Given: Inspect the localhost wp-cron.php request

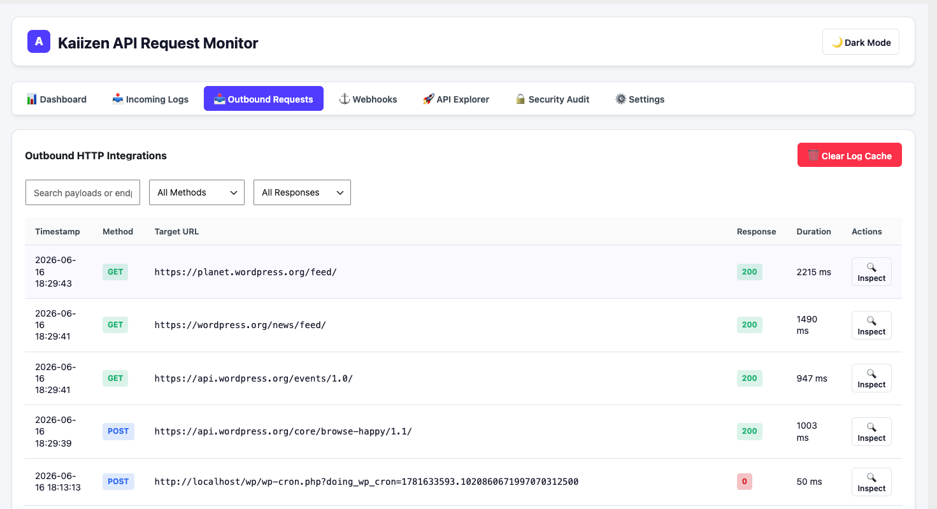Looking at the screenshot, I should tap(871, 482).
